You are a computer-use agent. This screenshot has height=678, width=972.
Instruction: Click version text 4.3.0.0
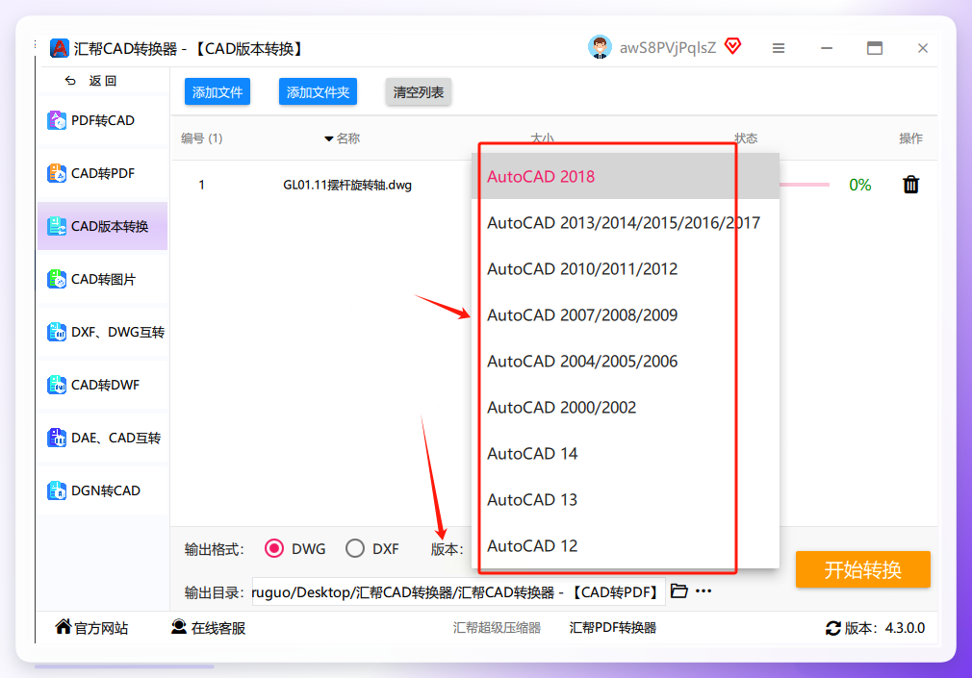tap(905, 628)
